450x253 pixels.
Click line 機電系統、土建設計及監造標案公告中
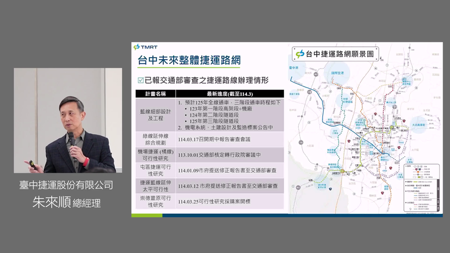click(x=228, y=127)
